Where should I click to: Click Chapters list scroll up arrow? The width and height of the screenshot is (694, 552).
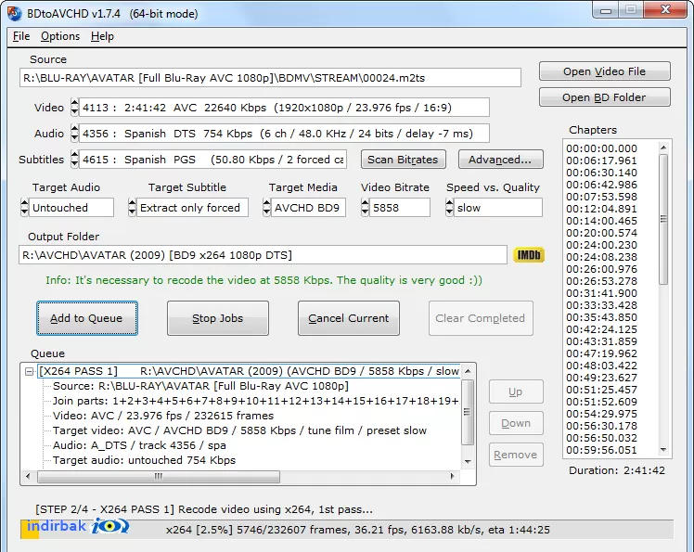coord(663,148)
